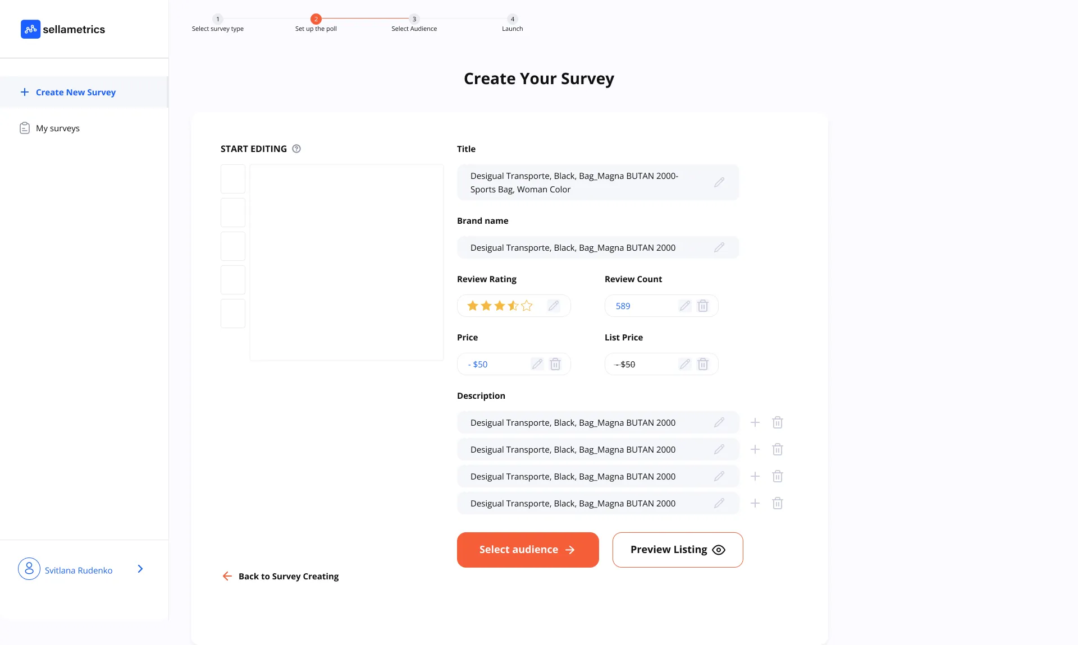Edit the Review Count pencil icon
This screenshot has width=1078, height=645.
[x=685, y=306]
